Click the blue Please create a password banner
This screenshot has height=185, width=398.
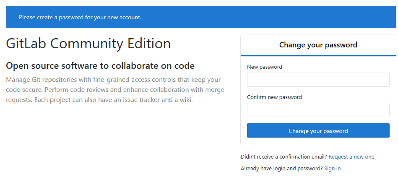click(x=80, y=17)
